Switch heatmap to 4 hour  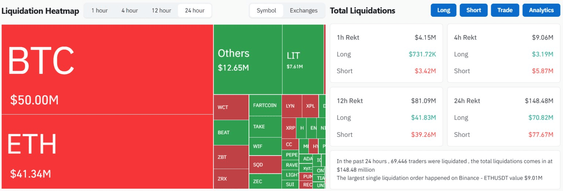129,11
